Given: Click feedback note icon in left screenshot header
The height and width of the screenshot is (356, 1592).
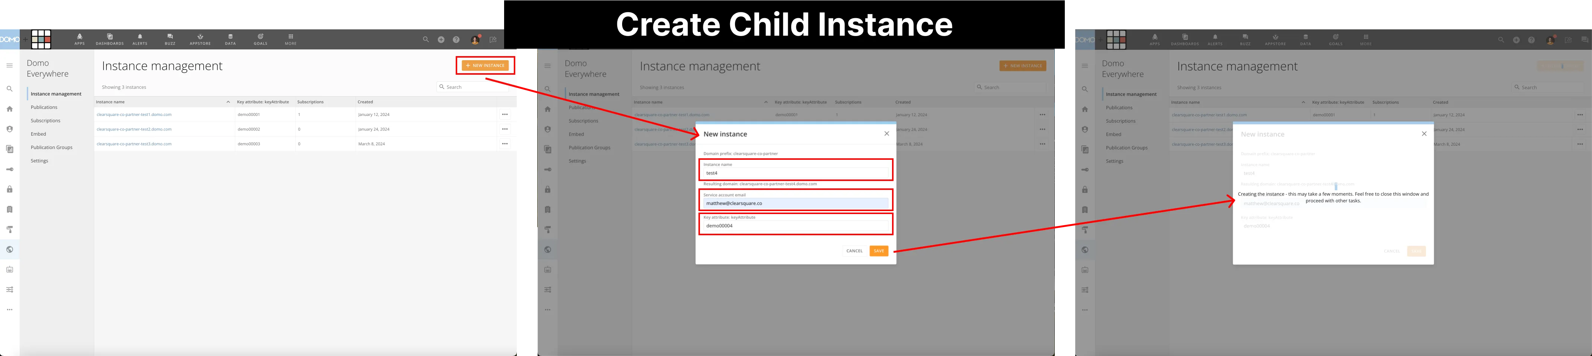Looking at the screenshot, I should pyautogui.click(x=493, y=39).
